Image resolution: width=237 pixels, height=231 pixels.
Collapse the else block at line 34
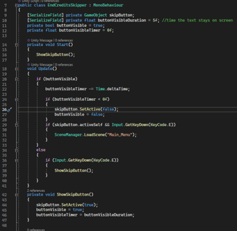(16, 150)
